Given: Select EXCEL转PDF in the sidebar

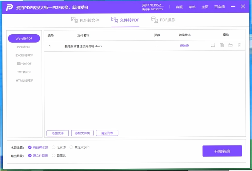Looking at the screenshot, I should (24, 55).
